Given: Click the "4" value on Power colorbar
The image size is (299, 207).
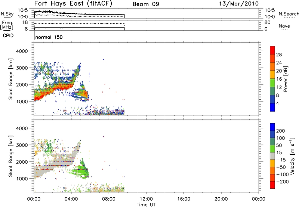Looking at the screenshot, I should click(x=277, y=103).
